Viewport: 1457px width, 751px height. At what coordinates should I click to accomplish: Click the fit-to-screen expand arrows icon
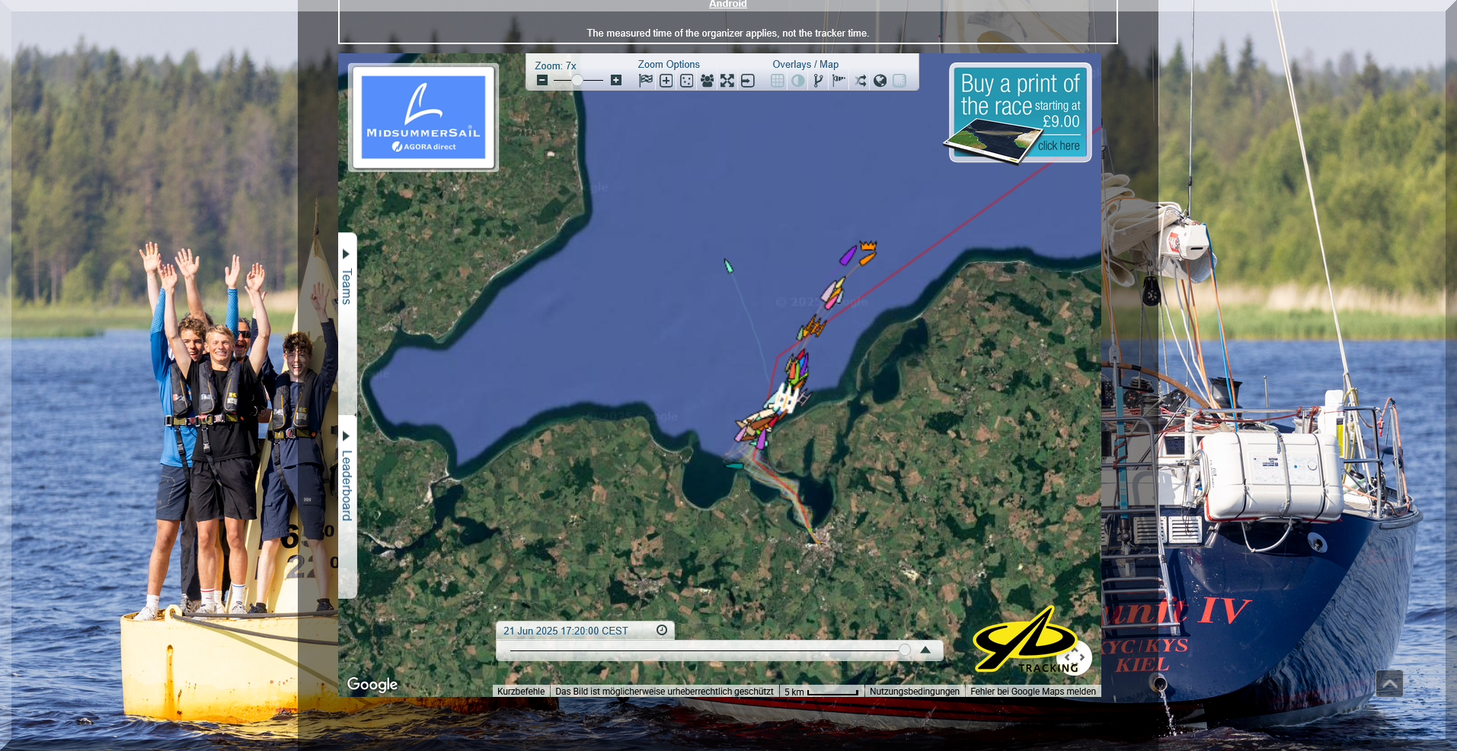(x=727, y=81)
